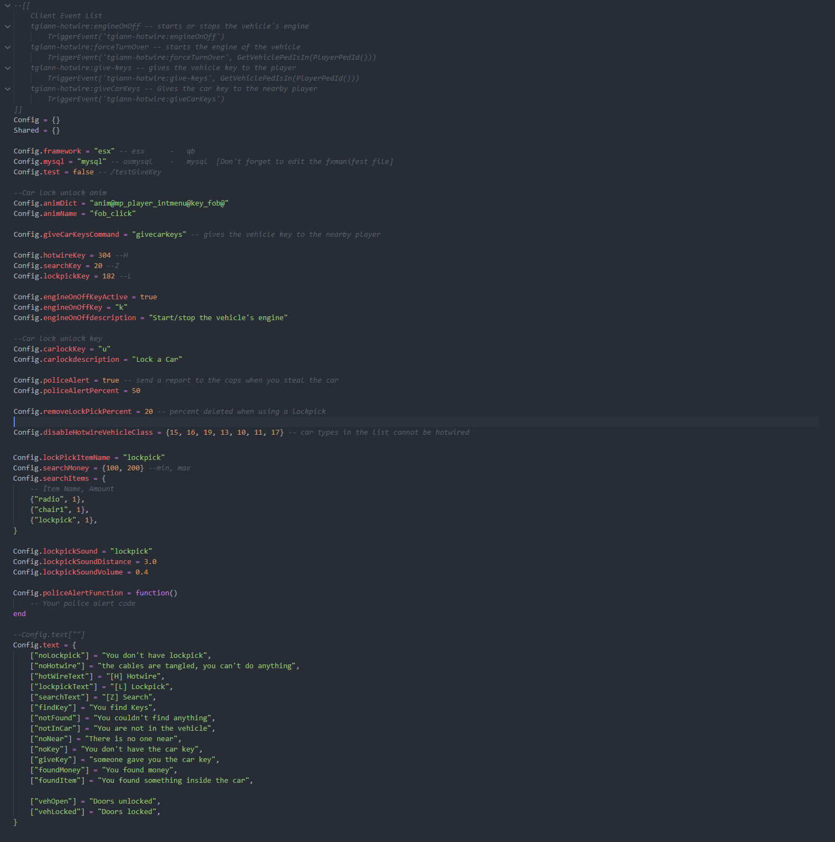Viewport: 835px width, 842px height.
Task: Click the "k" engineOnOffKey value
Action: tap(121, 308)
